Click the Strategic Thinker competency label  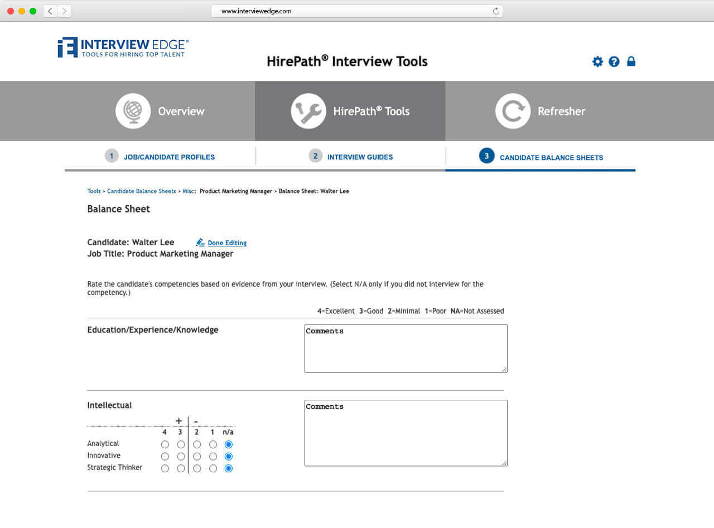tap(115, 468)
